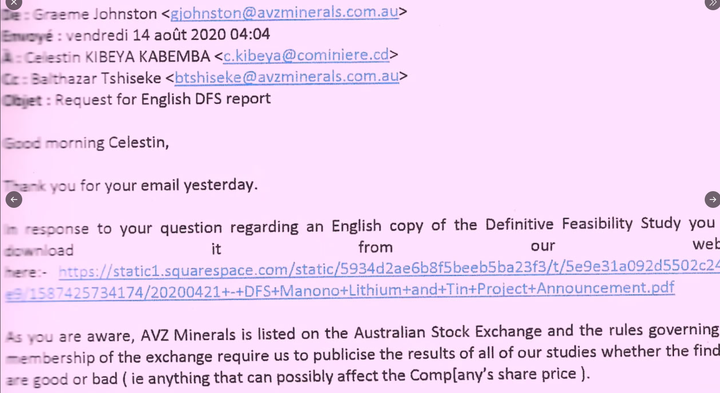Click the c.kibeya@cominiere.cd address link
Viewport: 720px width, 393px height.
pyautogui.click(x=306, y=56)
